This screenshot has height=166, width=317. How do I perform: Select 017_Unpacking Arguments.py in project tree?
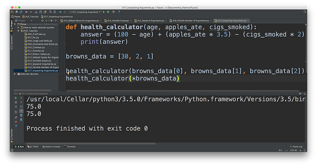41,71
